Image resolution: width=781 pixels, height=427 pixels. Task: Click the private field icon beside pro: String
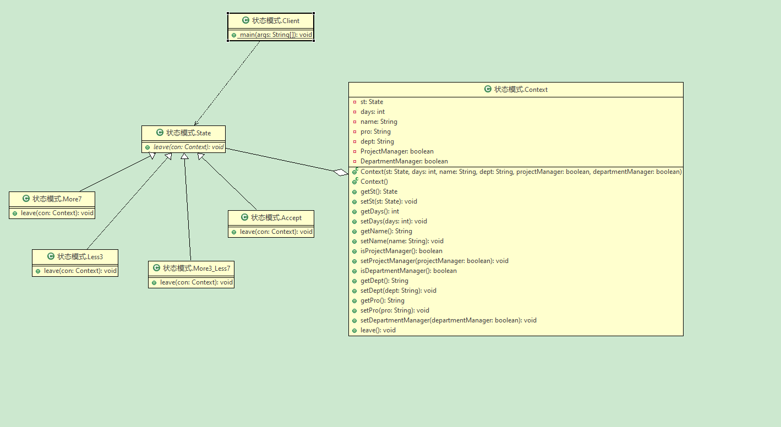(x=354, y=132)
